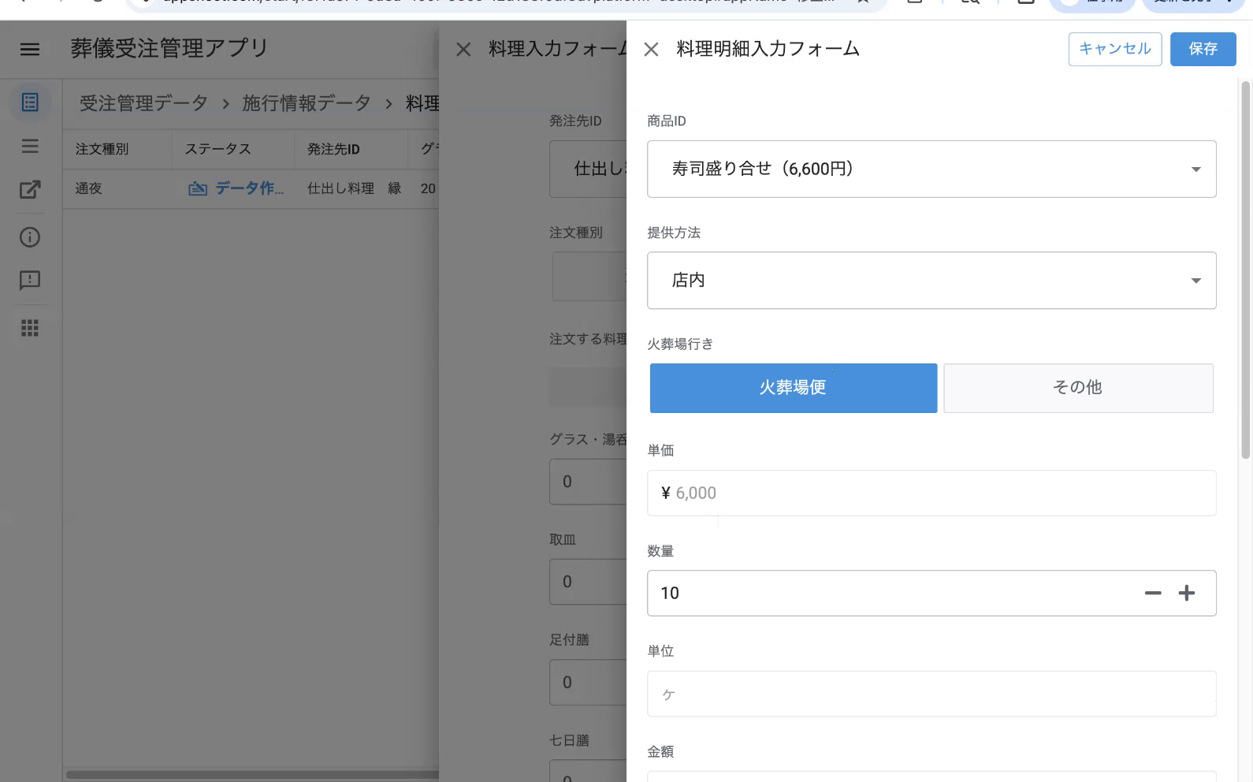Click the 発注先ID field in 料理入力フォーム
The height and width of the screenshot is (782, 1253).
tap(588, 169)
